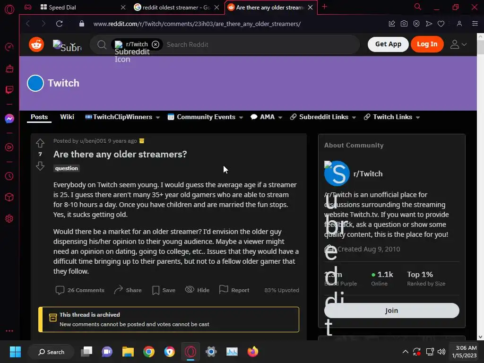Image resolution: width=484 pixels, height=363 pixels.
Task: Click the Get App button
Action: pyautogui.click(x=388, y=44)
